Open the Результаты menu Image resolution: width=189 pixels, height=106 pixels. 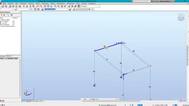click(45, 4)
